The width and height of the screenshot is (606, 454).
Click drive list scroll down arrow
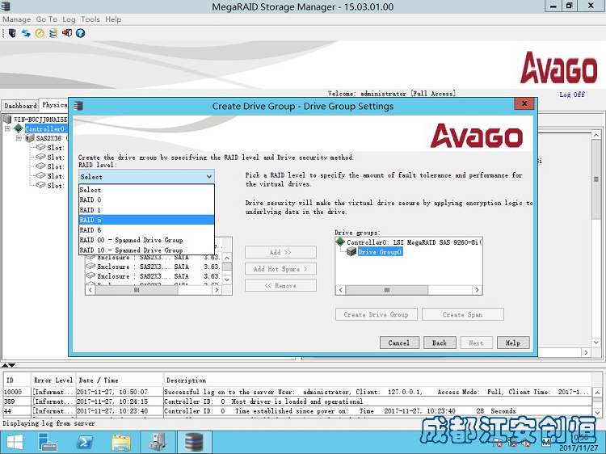pos(227,280)
